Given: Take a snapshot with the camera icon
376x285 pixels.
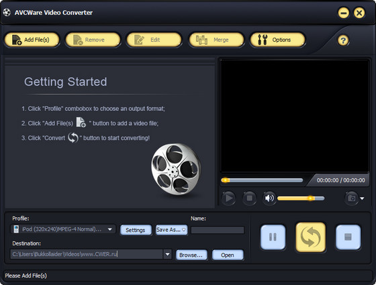Looking at the screenshot, I should coord(352,198).
